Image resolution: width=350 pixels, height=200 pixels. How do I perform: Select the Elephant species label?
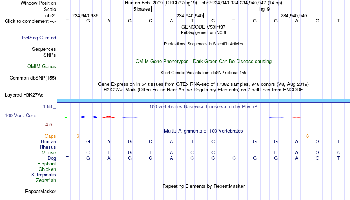click(46, 164)
